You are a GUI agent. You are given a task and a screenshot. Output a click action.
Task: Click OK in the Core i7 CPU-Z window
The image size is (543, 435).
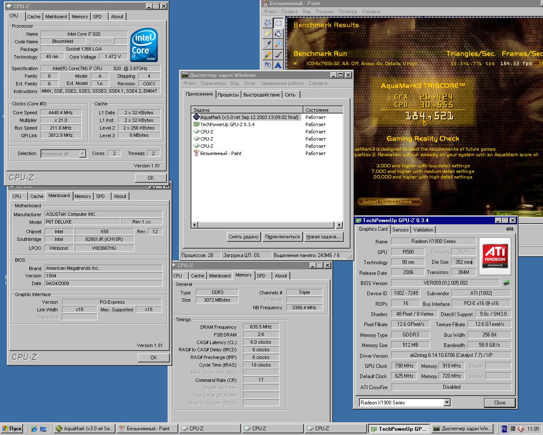click(x=151, y=178)
